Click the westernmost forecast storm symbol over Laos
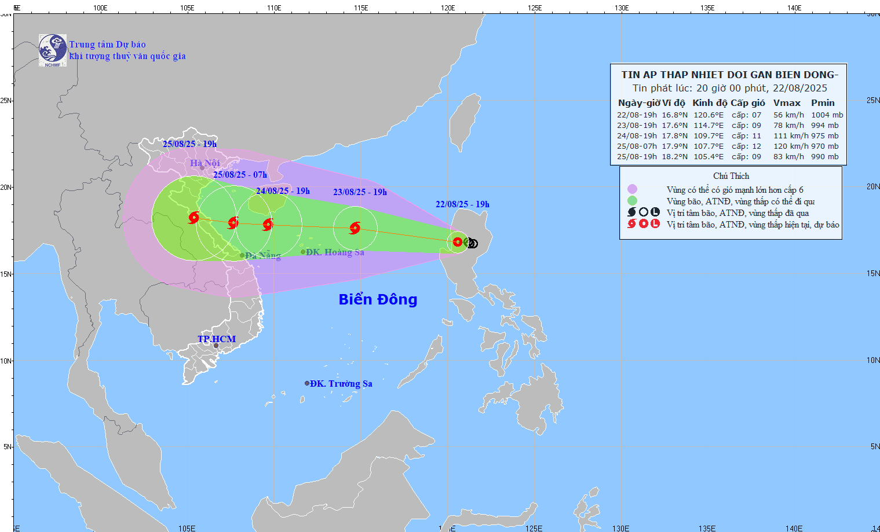Screen dimensions: 880x532 tap(194, 218)
